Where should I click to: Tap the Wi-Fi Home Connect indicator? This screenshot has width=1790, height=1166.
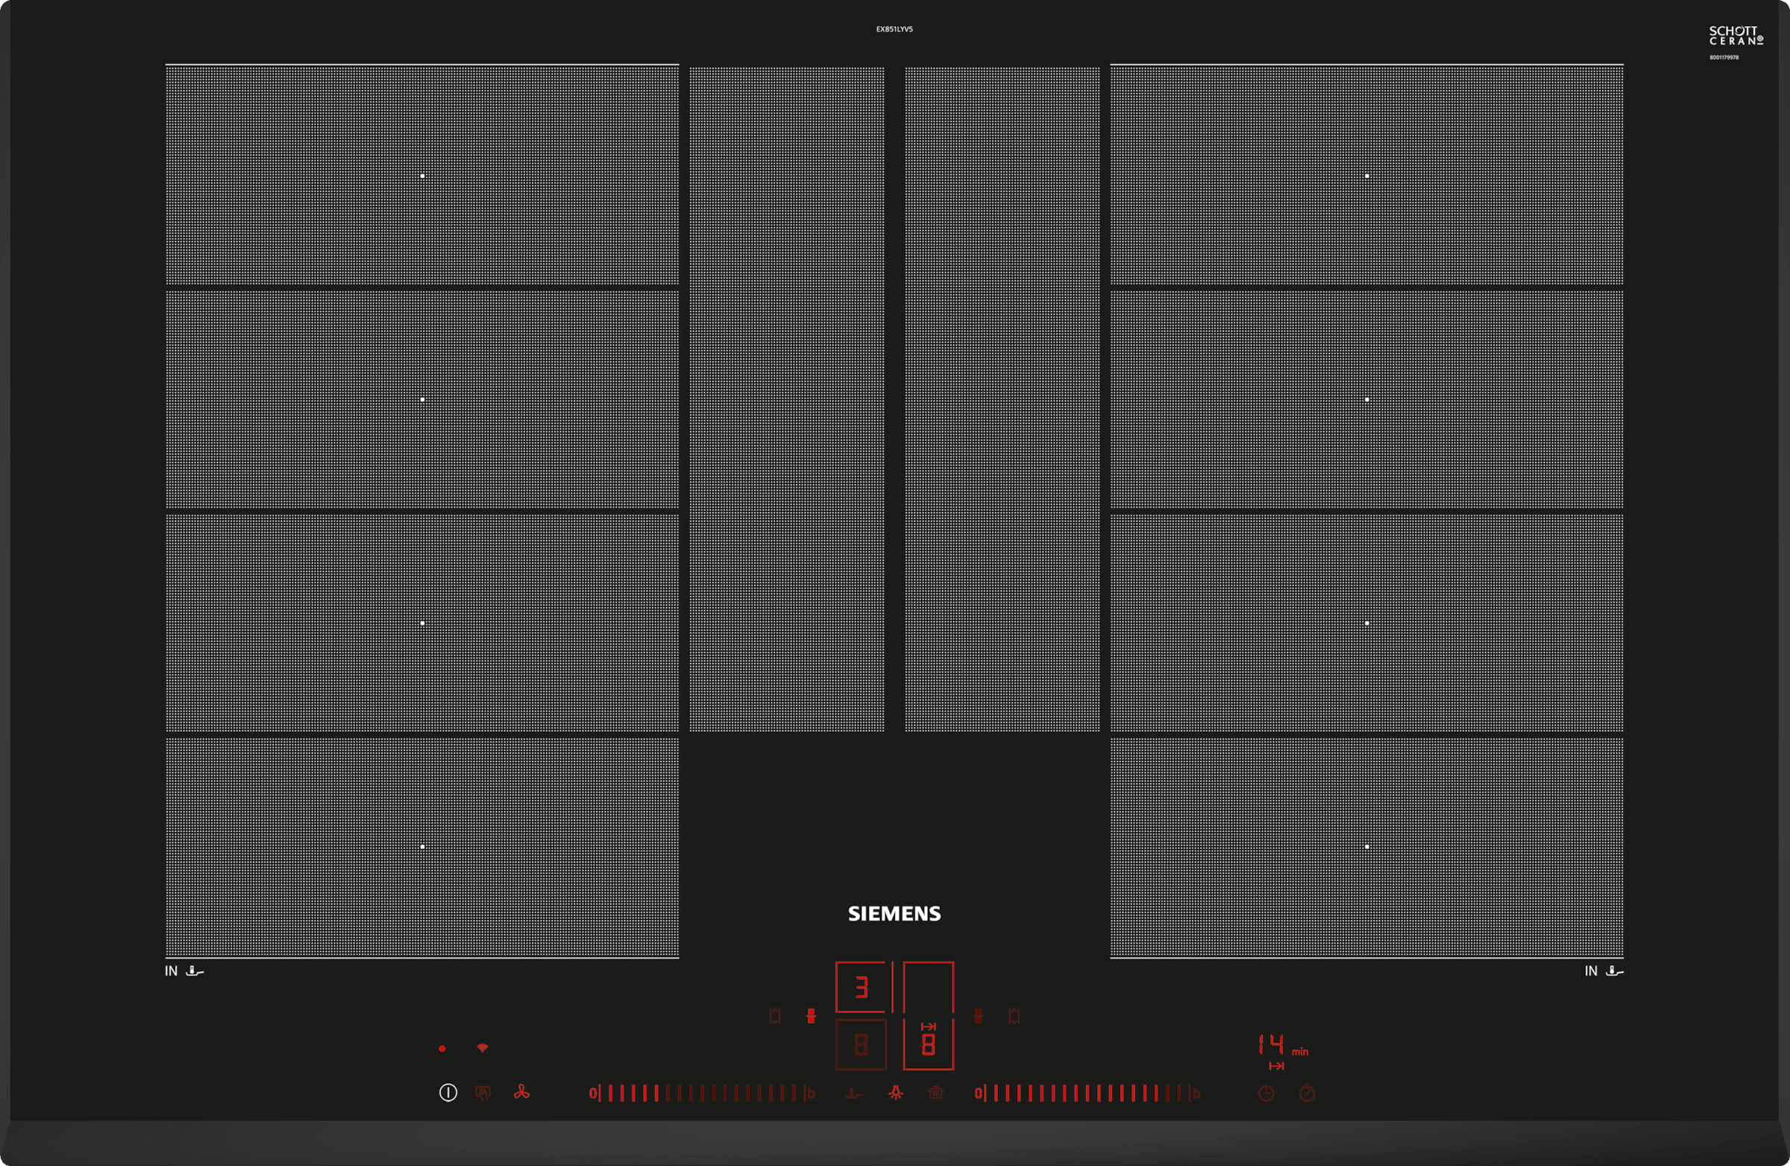(482, 1048)
